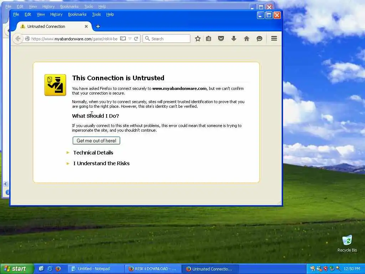Open the Edit menu in front Firefox window
This screenshot has width=365, height=274.
pyautogui.click(x=28, y=14)
